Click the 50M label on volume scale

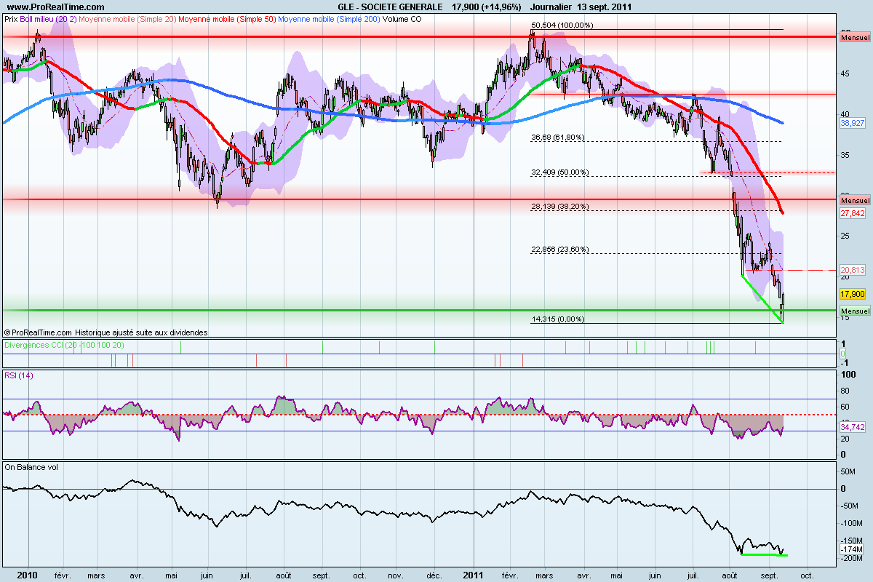tap(849, 472)
